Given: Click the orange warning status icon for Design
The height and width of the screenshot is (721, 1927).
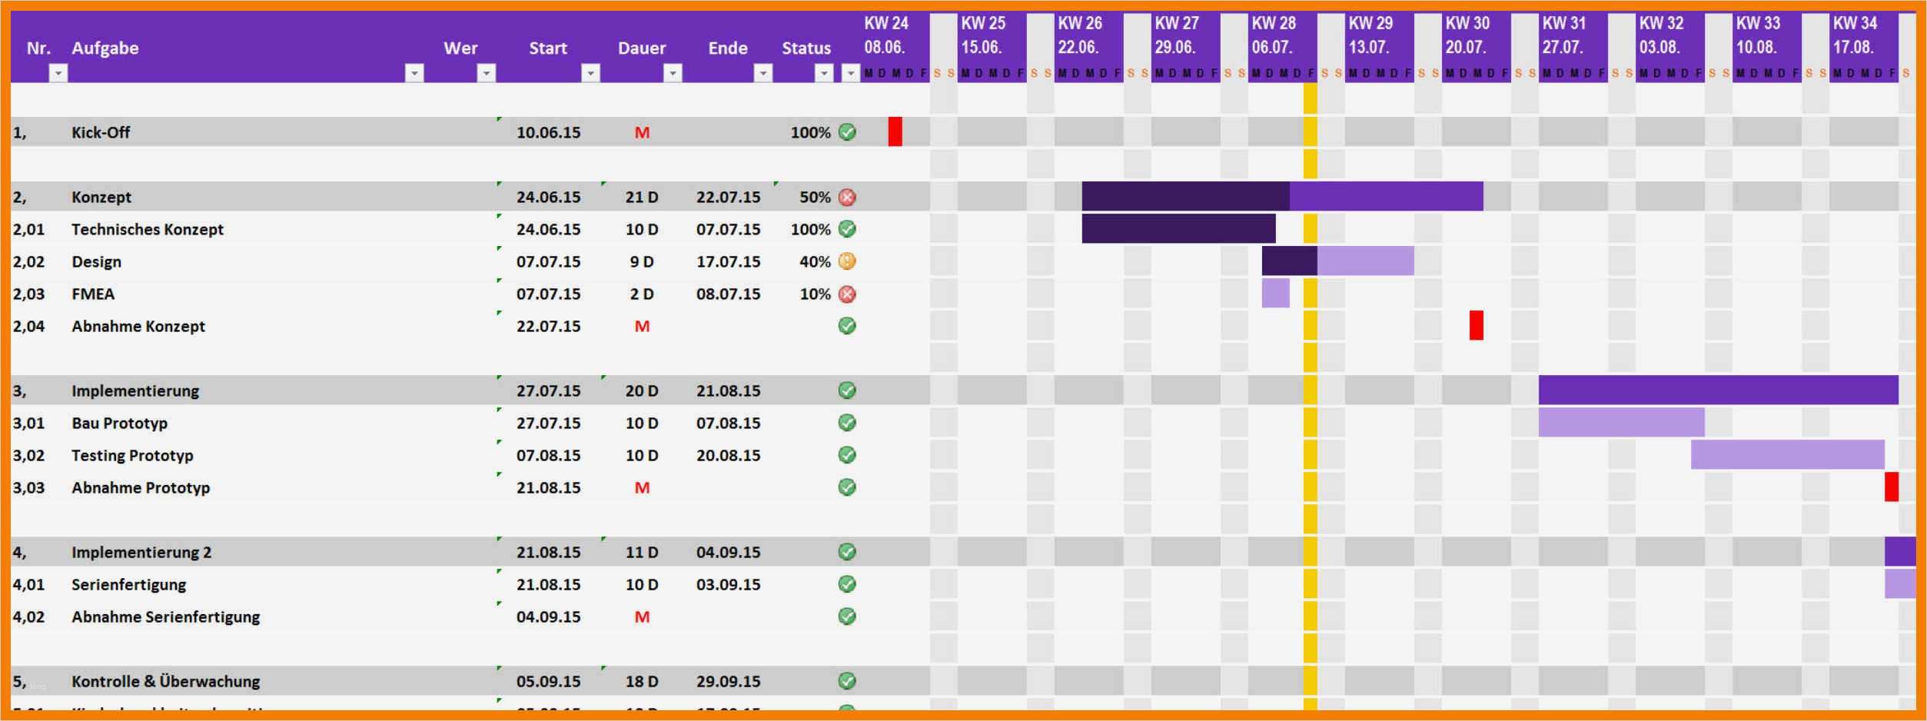Looking at the screenshot, I should coord(847,261).
